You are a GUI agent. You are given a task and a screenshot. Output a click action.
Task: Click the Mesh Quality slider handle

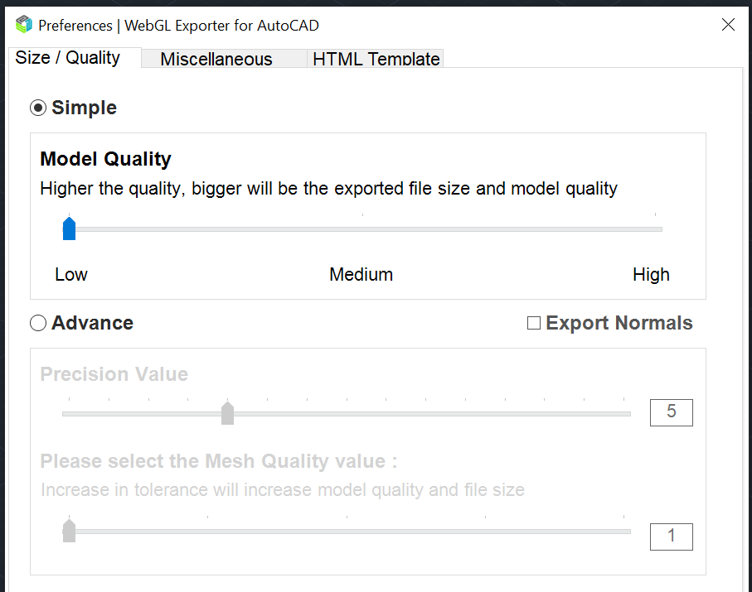pos(70,531)
